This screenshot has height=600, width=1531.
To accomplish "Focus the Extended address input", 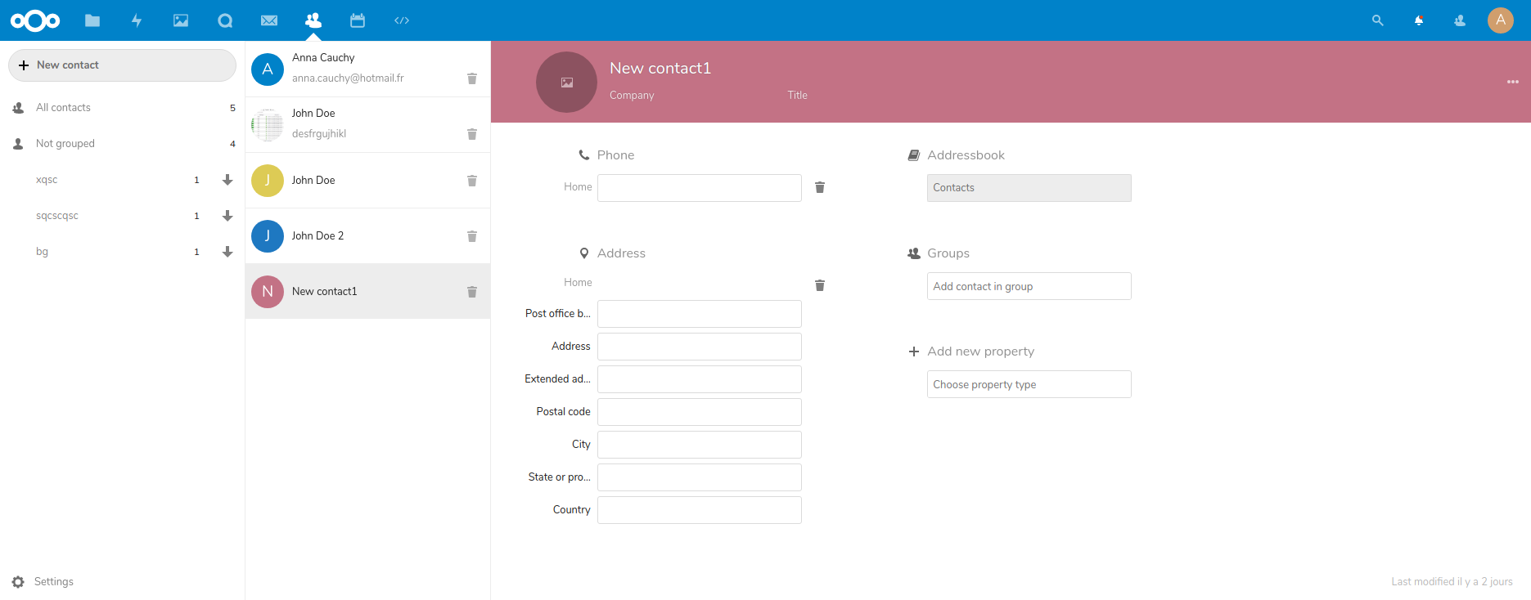I will coord(700,379).
